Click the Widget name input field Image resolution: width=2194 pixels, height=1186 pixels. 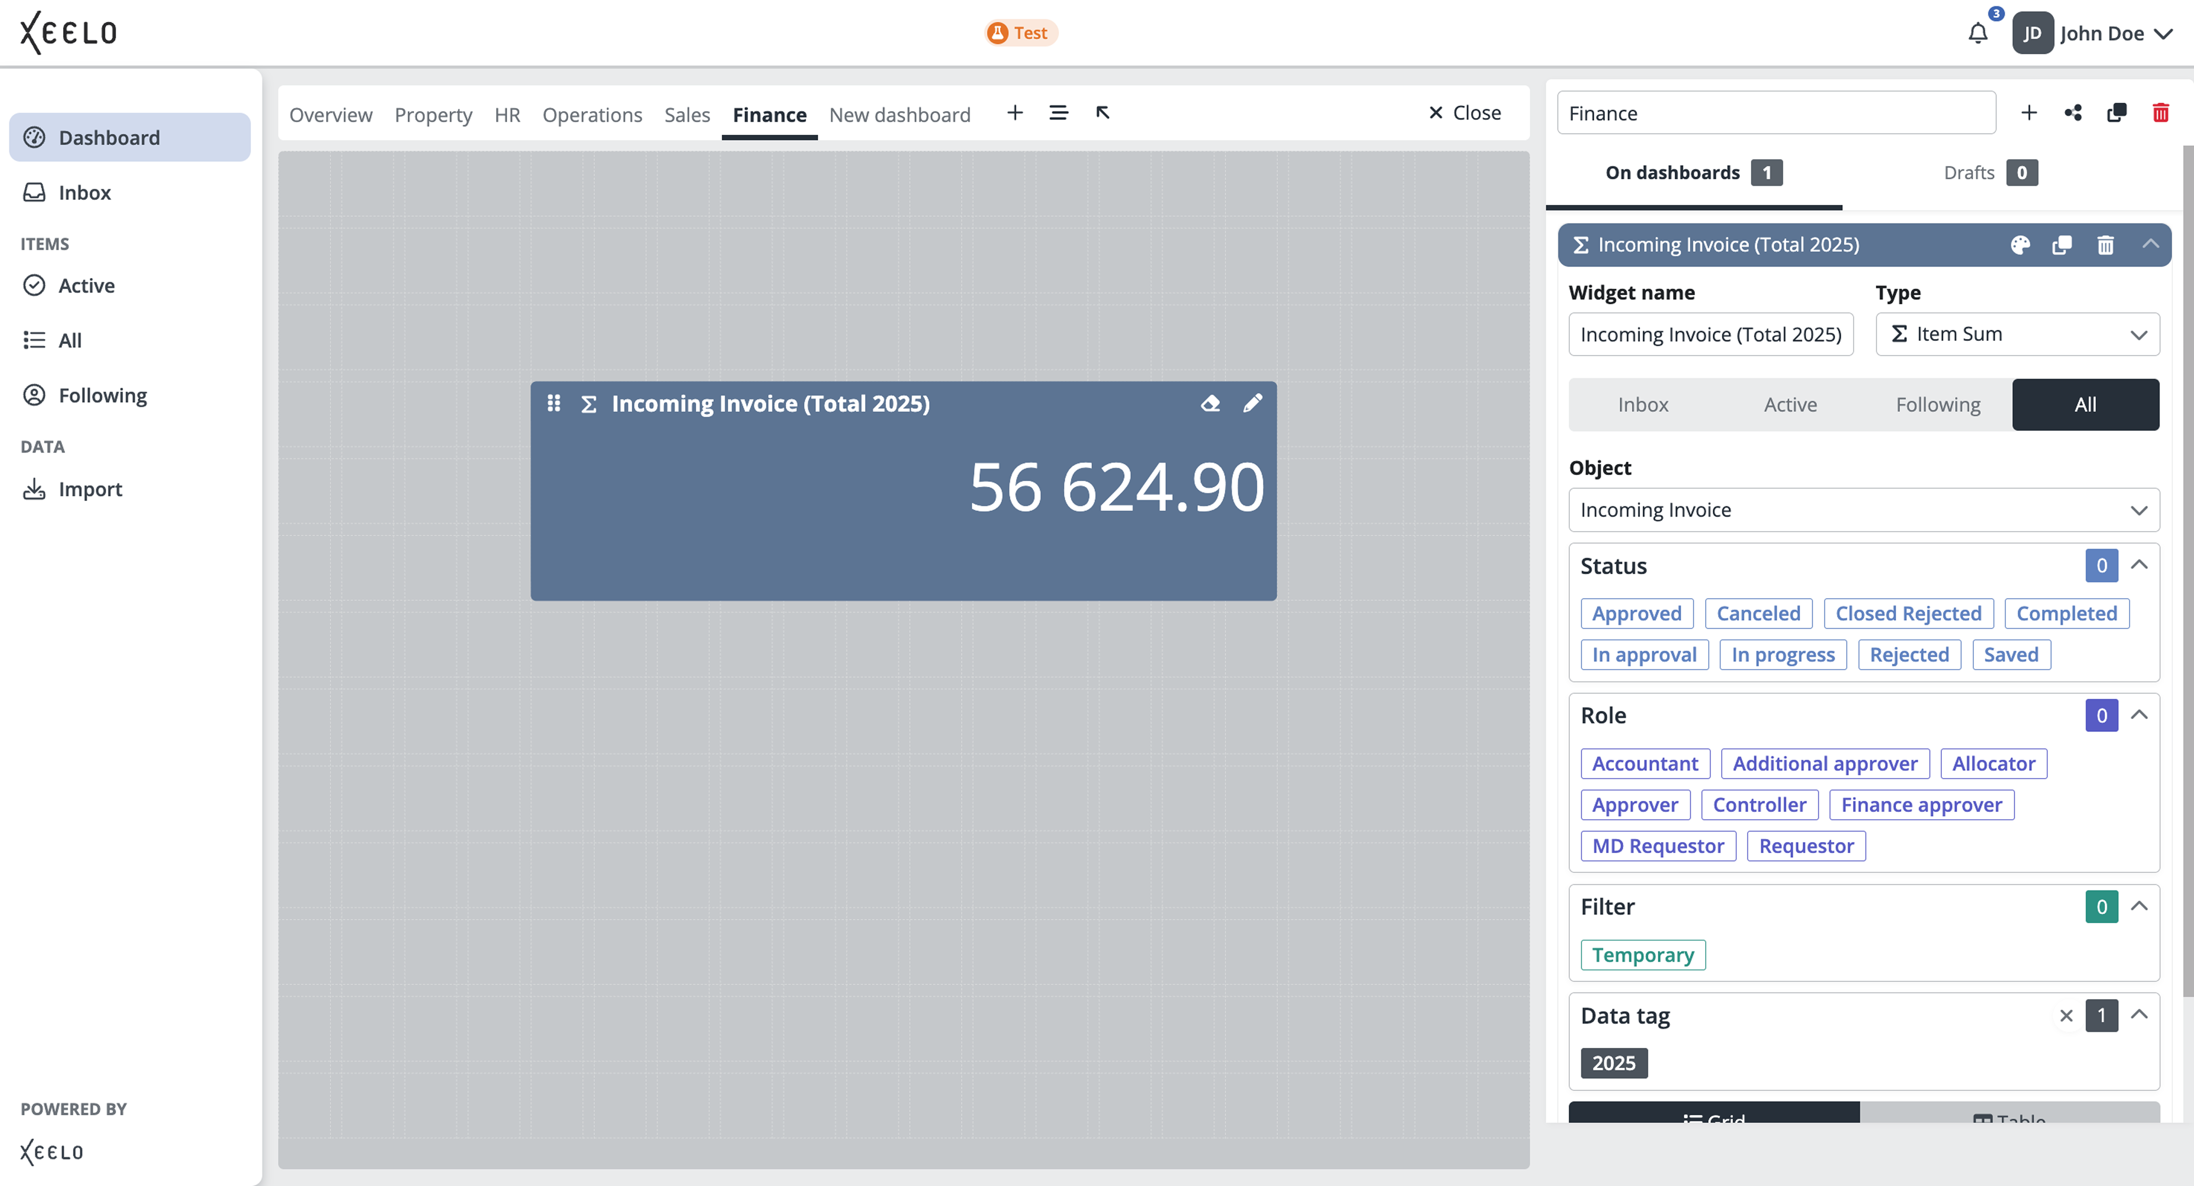pyautogui.click(x=1710, y=334)
